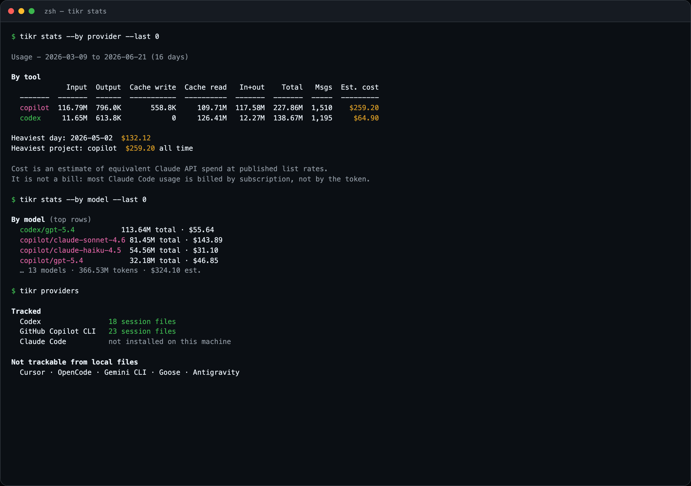Click codex input value 11.65M

point(75,118)
